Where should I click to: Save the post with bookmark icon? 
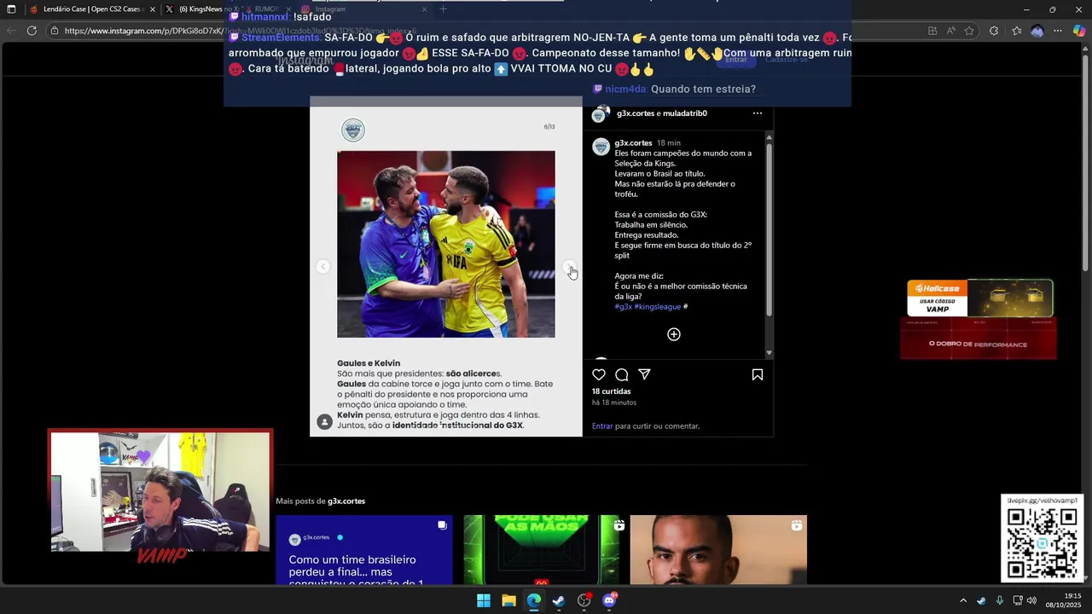point(757,374)
